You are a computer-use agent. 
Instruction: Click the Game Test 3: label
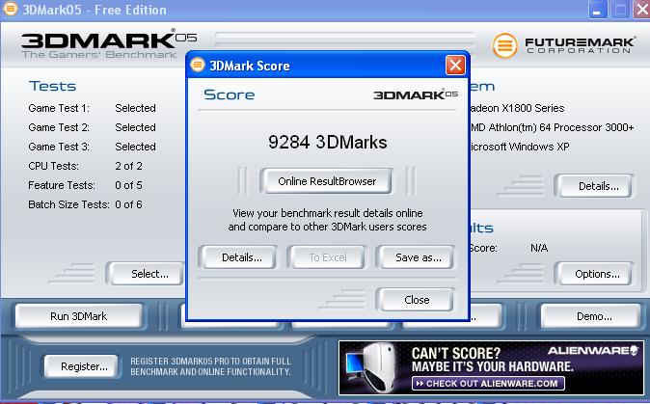click(59, 147)
